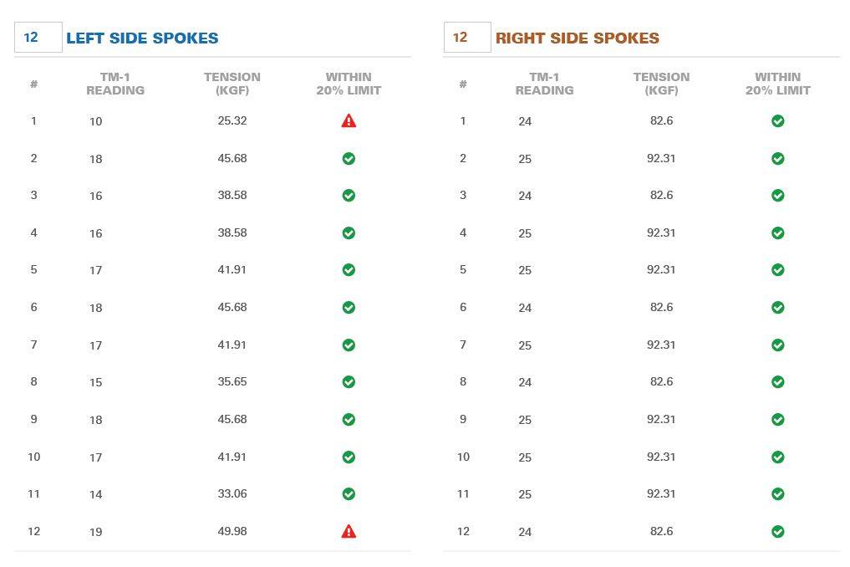Click the Right Side Spokes heading
Screen dimensions: 850x567
[578, 38]
